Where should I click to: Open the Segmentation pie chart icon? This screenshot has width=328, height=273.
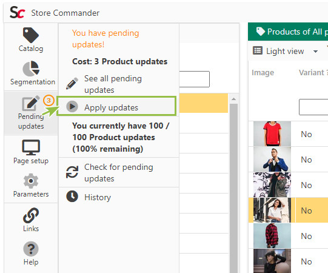(x=31, y=69)
